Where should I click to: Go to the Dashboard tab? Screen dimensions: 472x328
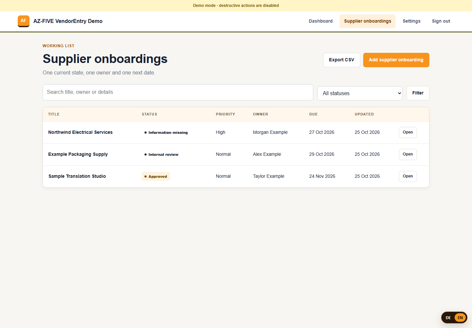coord(321,21)
